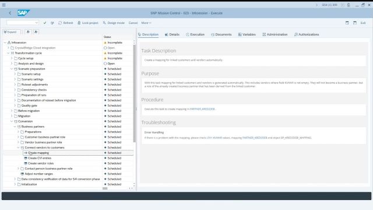Click the checkmark confirm icon in toolbar
Viewport: 373px width, 210px height.
click(x=45, y=23)
